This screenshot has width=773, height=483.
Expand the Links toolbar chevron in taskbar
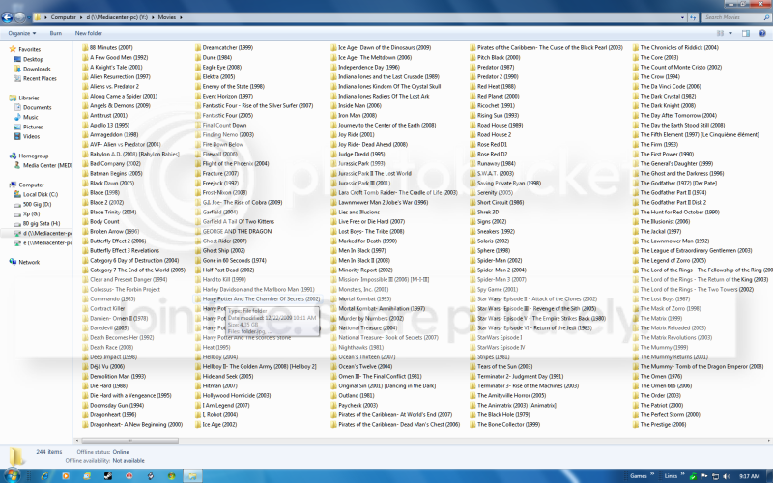tap(683, 474)
